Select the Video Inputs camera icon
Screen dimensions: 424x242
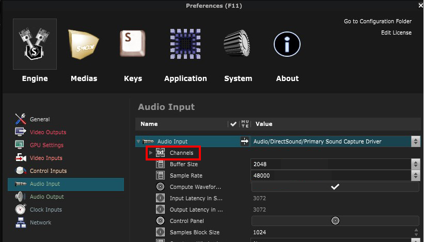coord(21,158)
